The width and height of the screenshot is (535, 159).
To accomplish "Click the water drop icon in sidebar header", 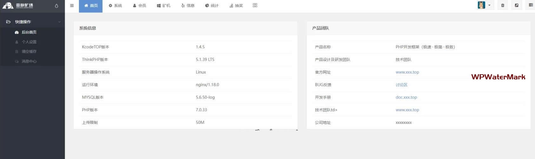I will pyautogui.click(x=56, y=6).
